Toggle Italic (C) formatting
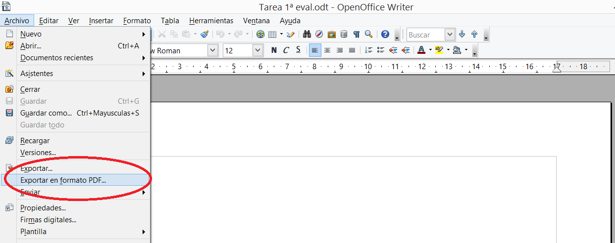Viewport: 615px width, 243px height. pos(286,50)
